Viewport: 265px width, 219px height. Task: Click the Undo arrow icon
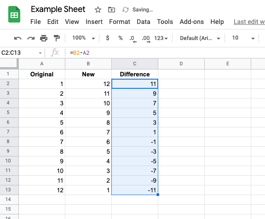[18, 38]
